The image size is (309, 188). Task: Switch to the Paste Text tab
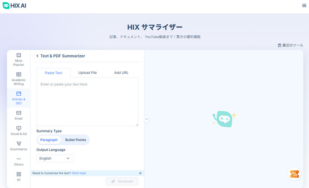(x=53, y=73)
